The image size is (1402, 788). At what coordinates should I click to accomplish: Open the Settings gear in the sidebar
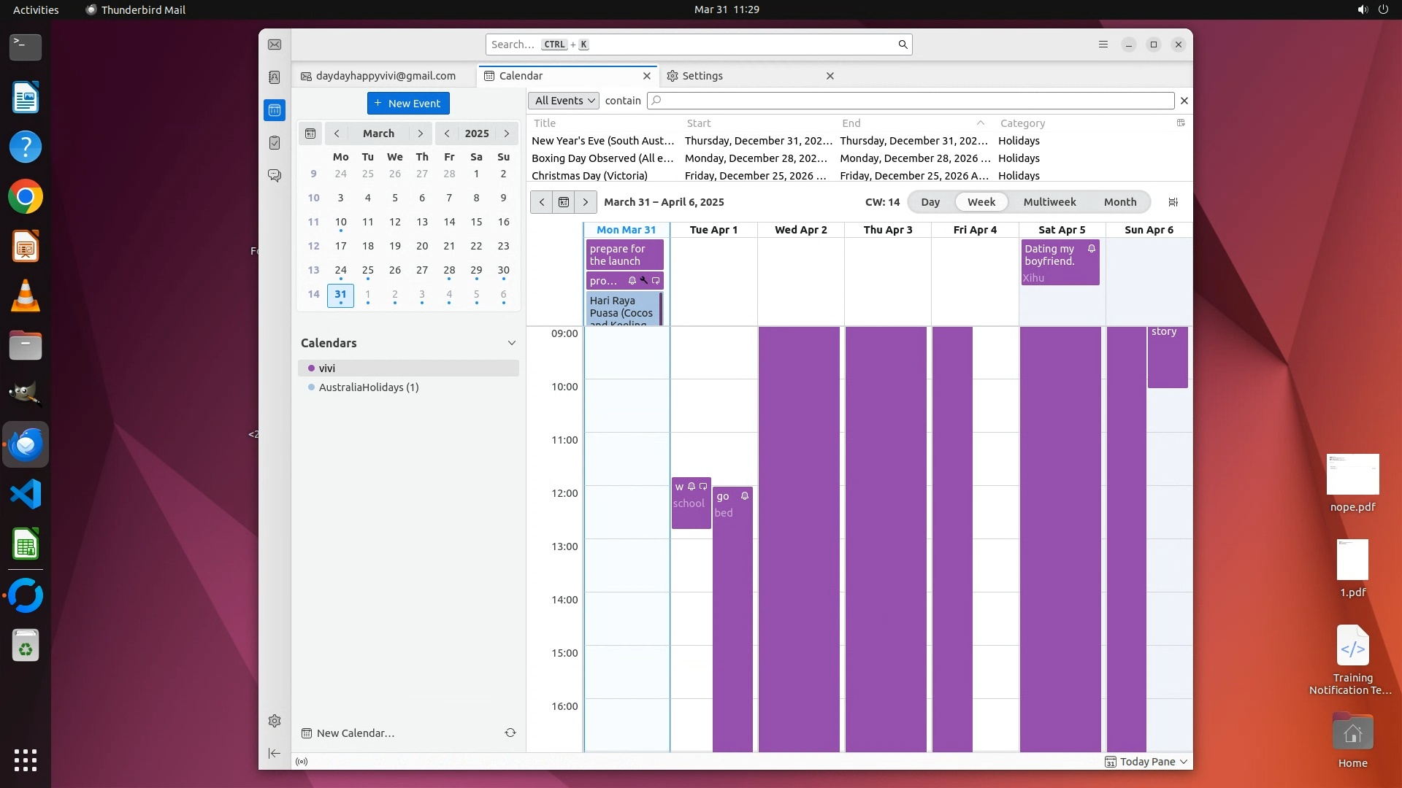point(275,721)
